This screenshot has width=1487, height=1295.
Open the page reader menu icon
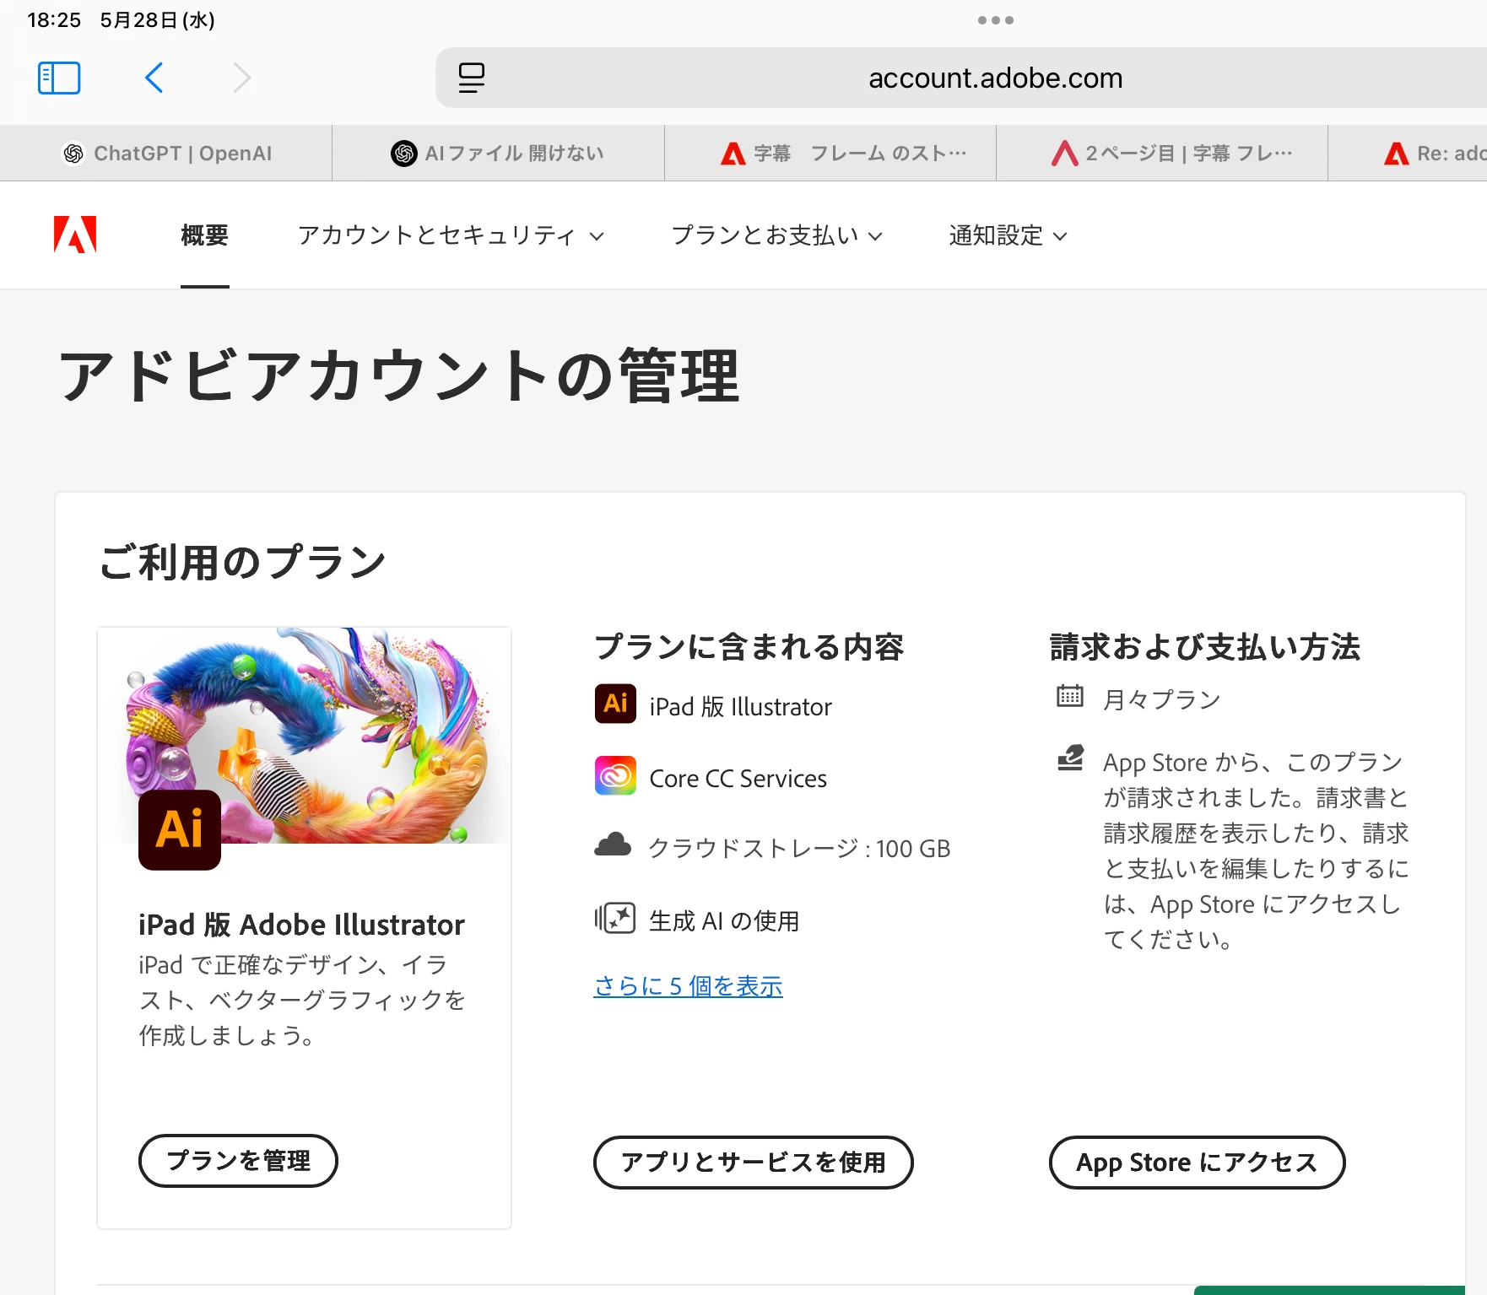tap(471, 78)
